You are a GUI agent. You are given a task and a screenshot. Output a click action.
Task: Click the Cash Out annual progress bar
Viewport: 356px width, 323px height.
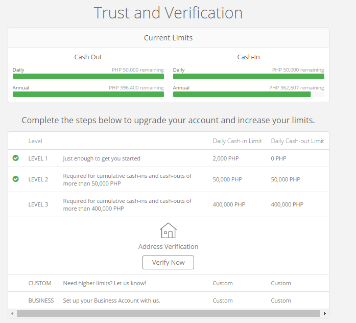pos(88,95)
